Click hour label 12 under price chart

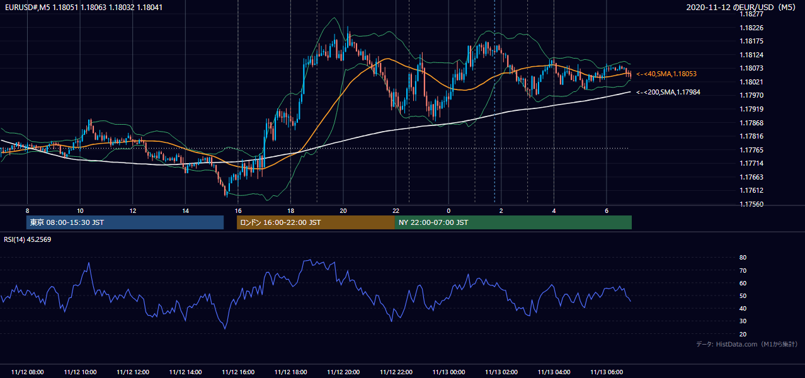[133, 210]
